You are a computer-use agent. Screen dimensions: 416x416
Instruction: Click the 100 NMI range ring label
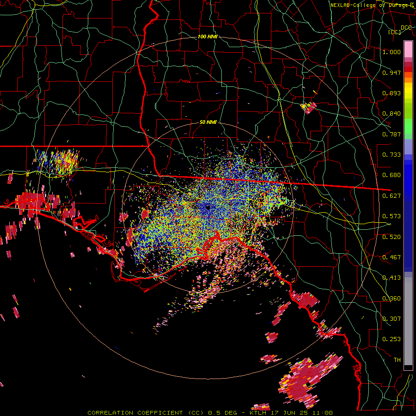coord(208,37)
